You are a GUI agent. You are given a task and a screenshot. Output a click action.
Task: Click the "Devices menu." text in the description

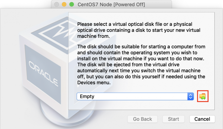94,83
